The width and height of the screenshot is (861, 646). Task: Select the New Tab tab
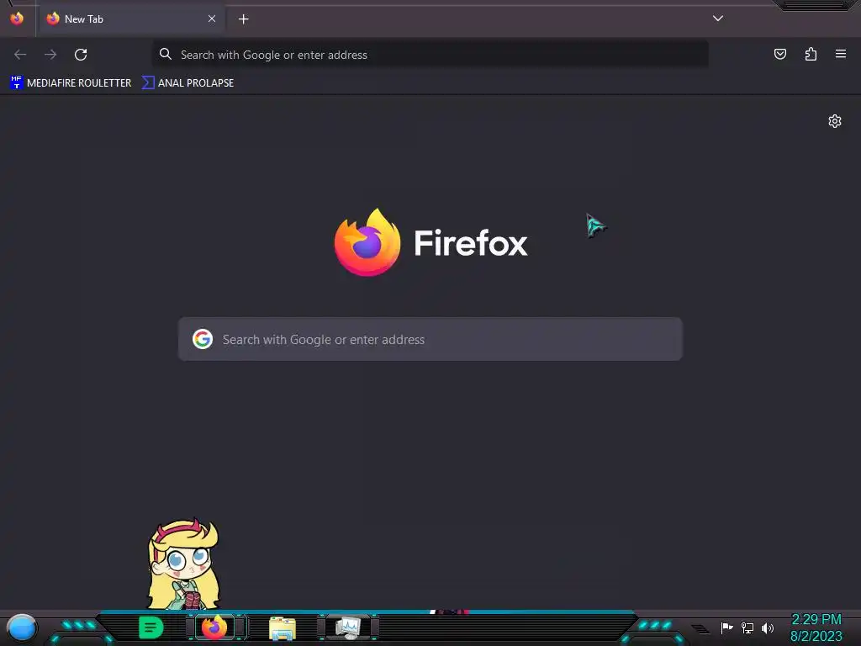pyautogui.click(x=131, y=19)
